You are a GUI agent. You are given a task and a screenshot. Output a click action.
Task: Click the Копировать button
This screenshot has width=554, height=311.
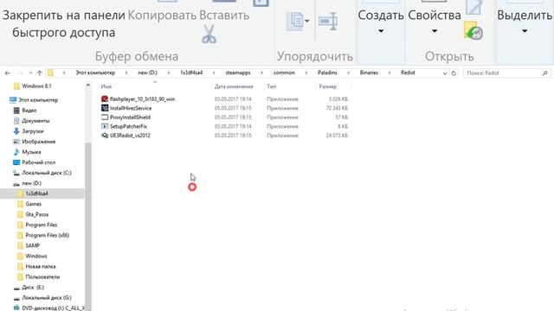click(x=162, y=16)
